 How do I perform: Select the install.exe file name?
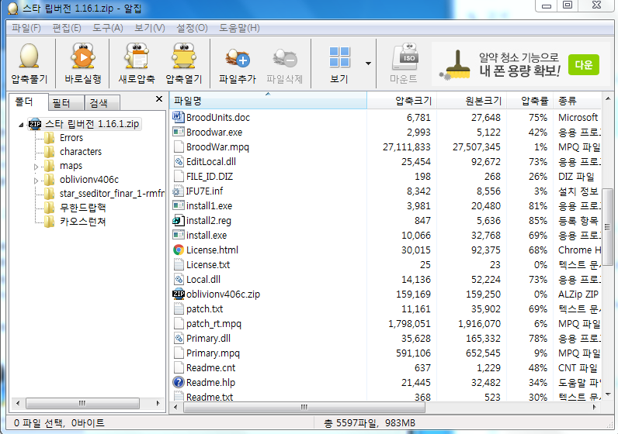[x=207, y=236]
